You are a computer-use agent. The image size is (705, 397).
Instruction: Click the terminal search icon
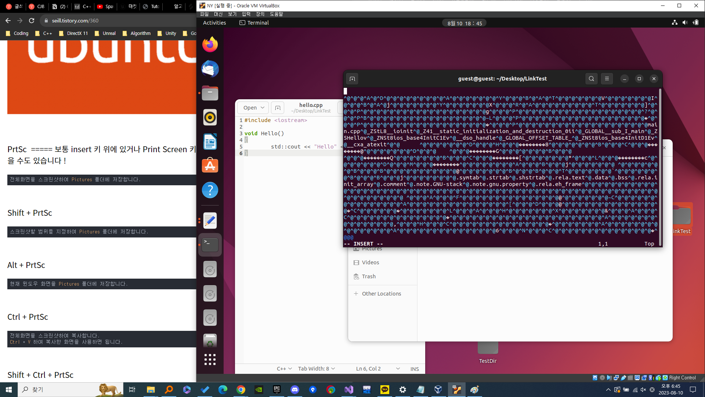point(591,79)
